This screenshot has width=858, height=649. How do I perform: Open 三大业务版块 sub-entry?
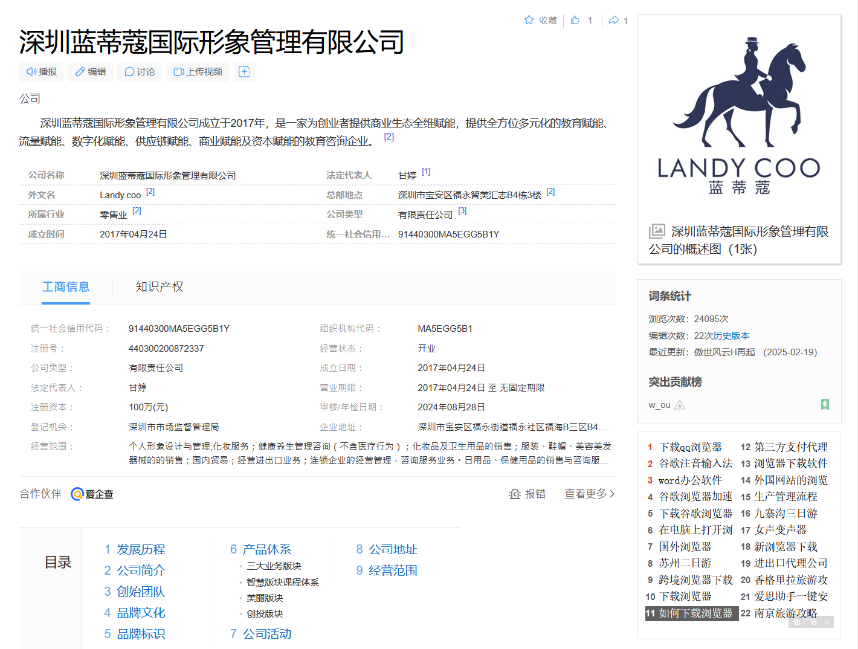tap(274, 566)
